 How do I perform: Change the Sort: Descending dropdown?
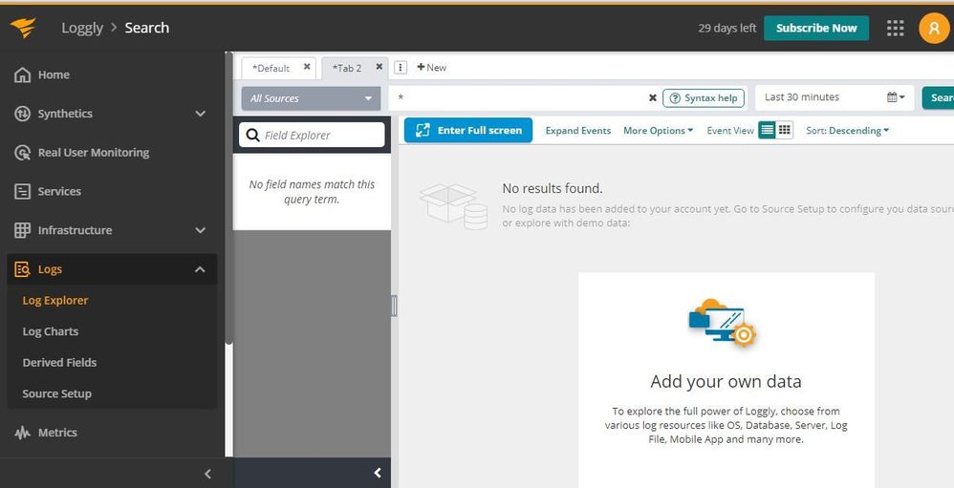(848, 131)
